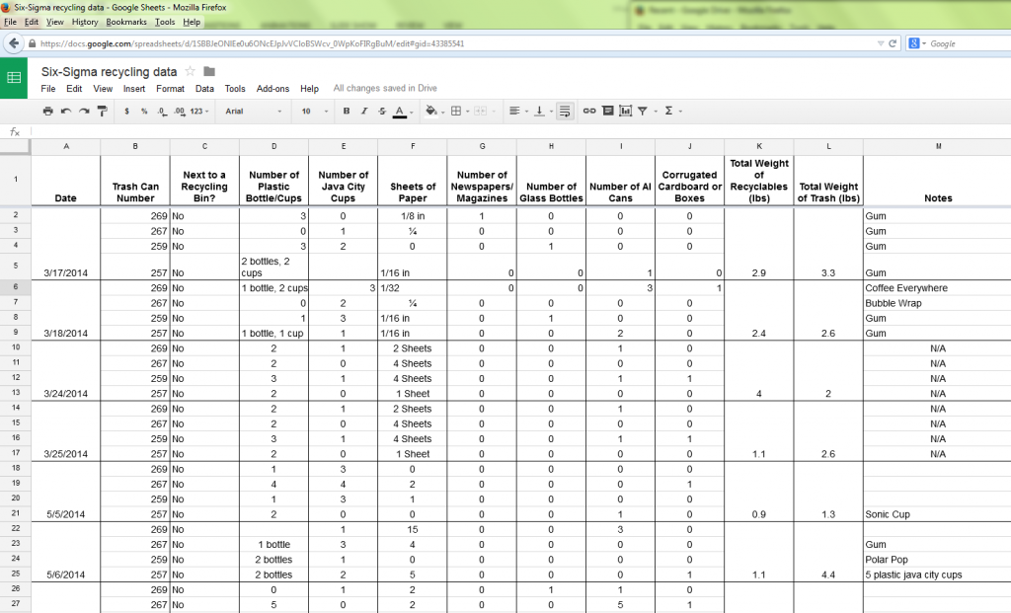
Task: Toggle Strikethrough formatting
Action: coord(382,112)
